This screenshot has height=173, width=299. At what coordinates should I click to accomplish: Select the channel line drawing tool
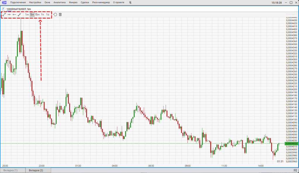point(20,15)
